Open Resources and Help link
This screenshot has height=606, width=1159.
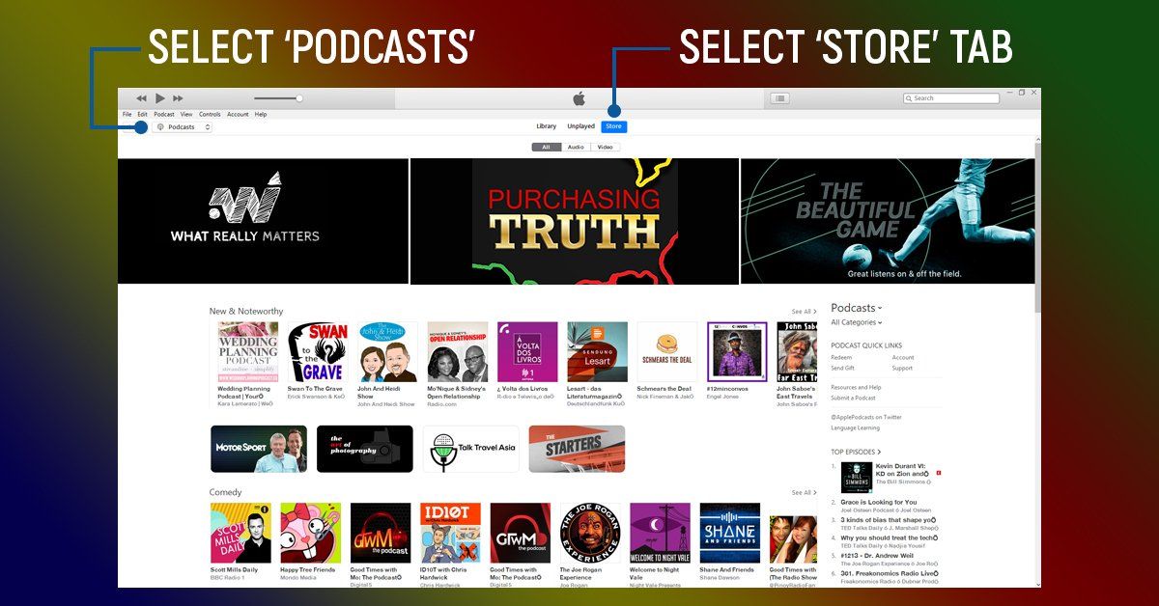(856, 387)
